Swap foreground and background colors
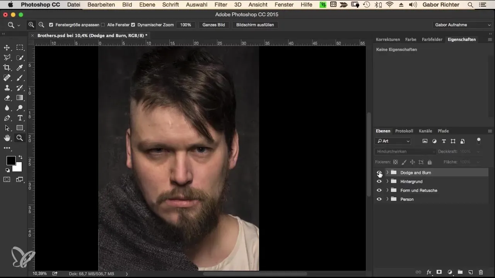Image resolution: width=495 pixels, height=278 pixels. [20, 158]
